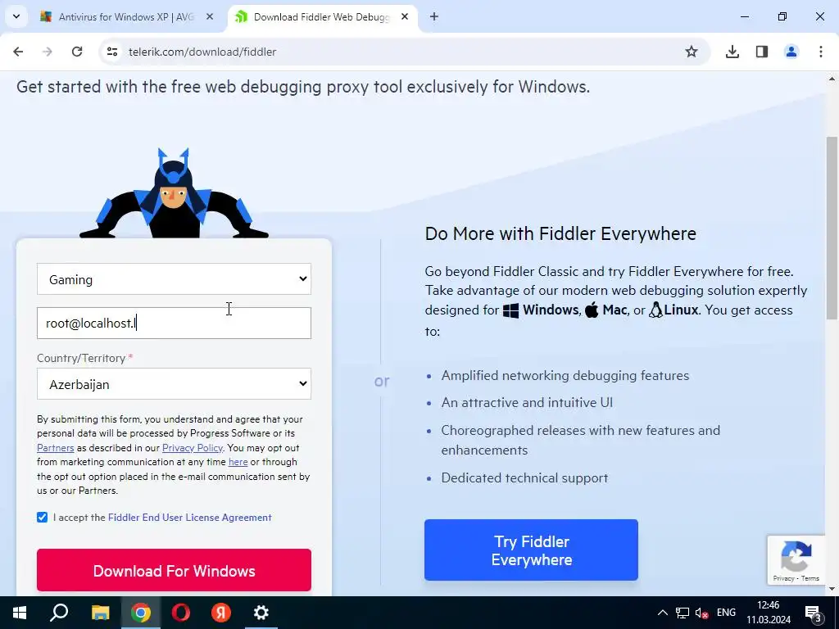Click the browser forward arrow
The image size is (839, 629).
(48, 52)
